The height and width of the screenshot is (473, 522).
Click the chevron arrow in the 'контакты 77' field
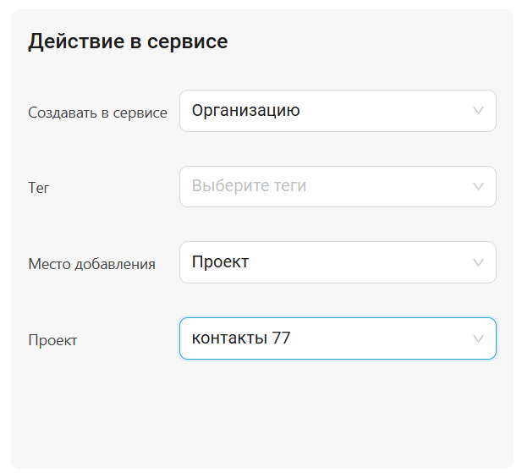pyautogui.click(x=478, y=338)
